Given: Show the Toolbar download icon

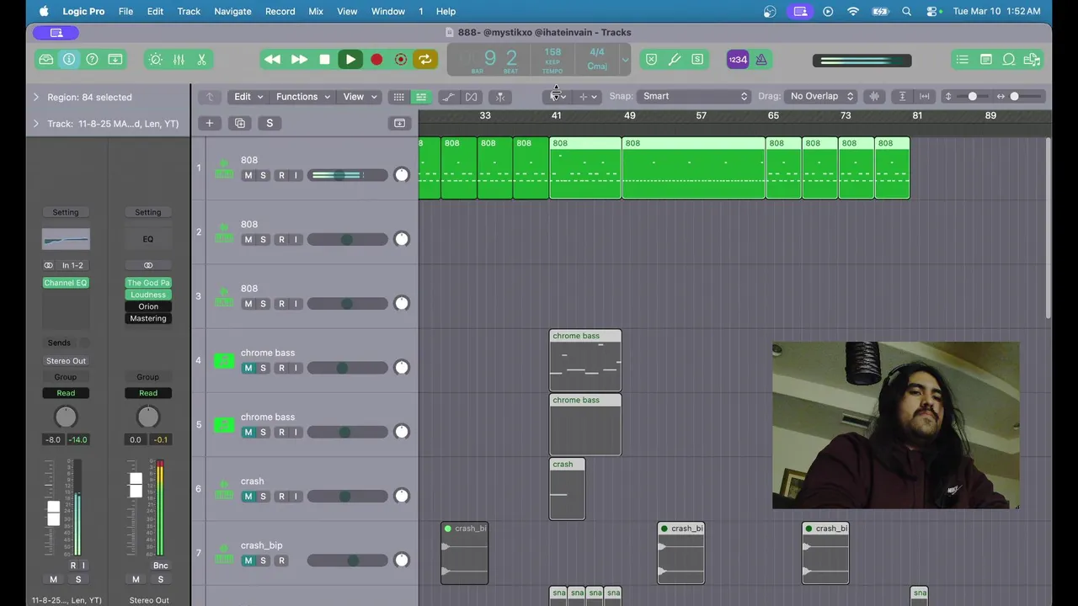Looking at the screenshot, I should [x=115, y=60].
